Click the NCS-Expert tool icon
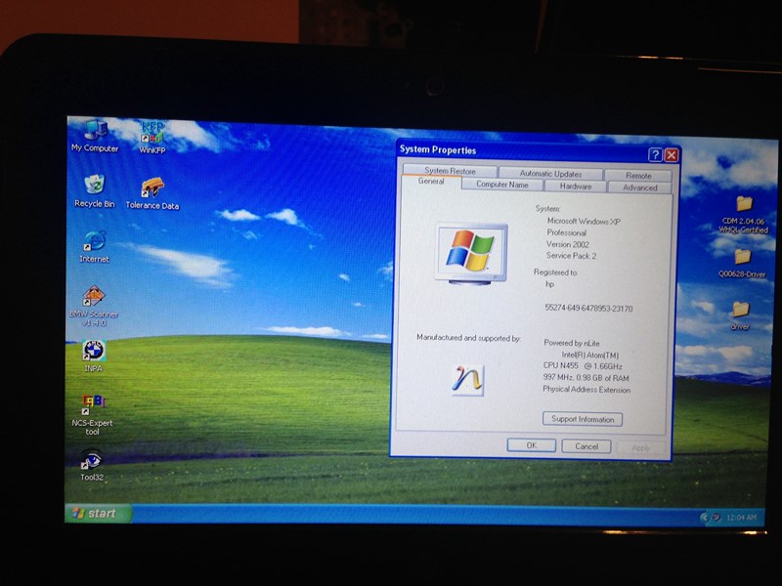This screenshot has height=586, width=782. (92, 415)
